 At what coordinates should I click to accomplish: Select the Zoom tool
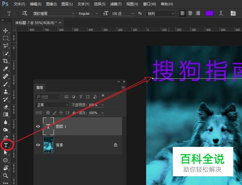pos(6,176)
